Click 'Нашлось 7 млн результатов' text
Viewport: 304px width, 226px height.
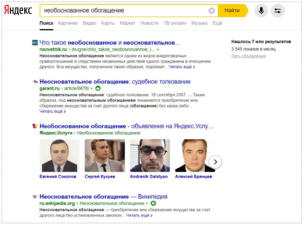pos(261,42)
